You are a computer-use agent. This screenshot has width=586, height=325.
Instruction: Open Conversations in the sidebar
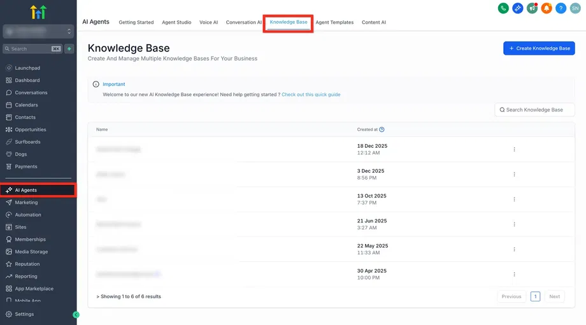coord(31,92)
